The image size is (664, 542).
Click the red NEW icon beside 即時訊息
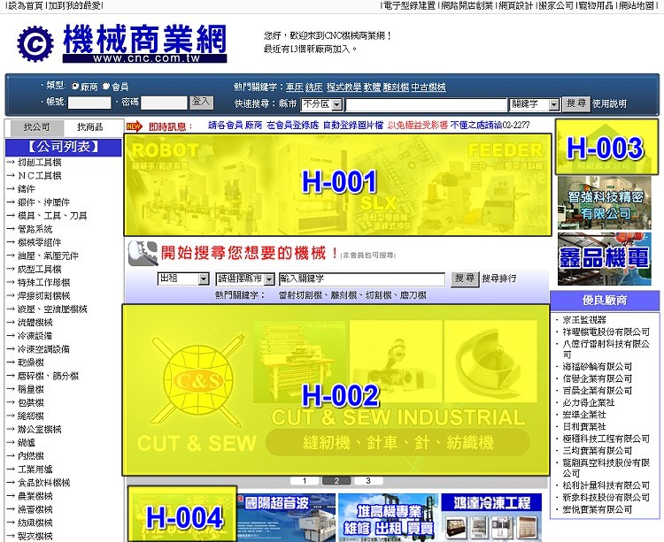click(134, 126)
